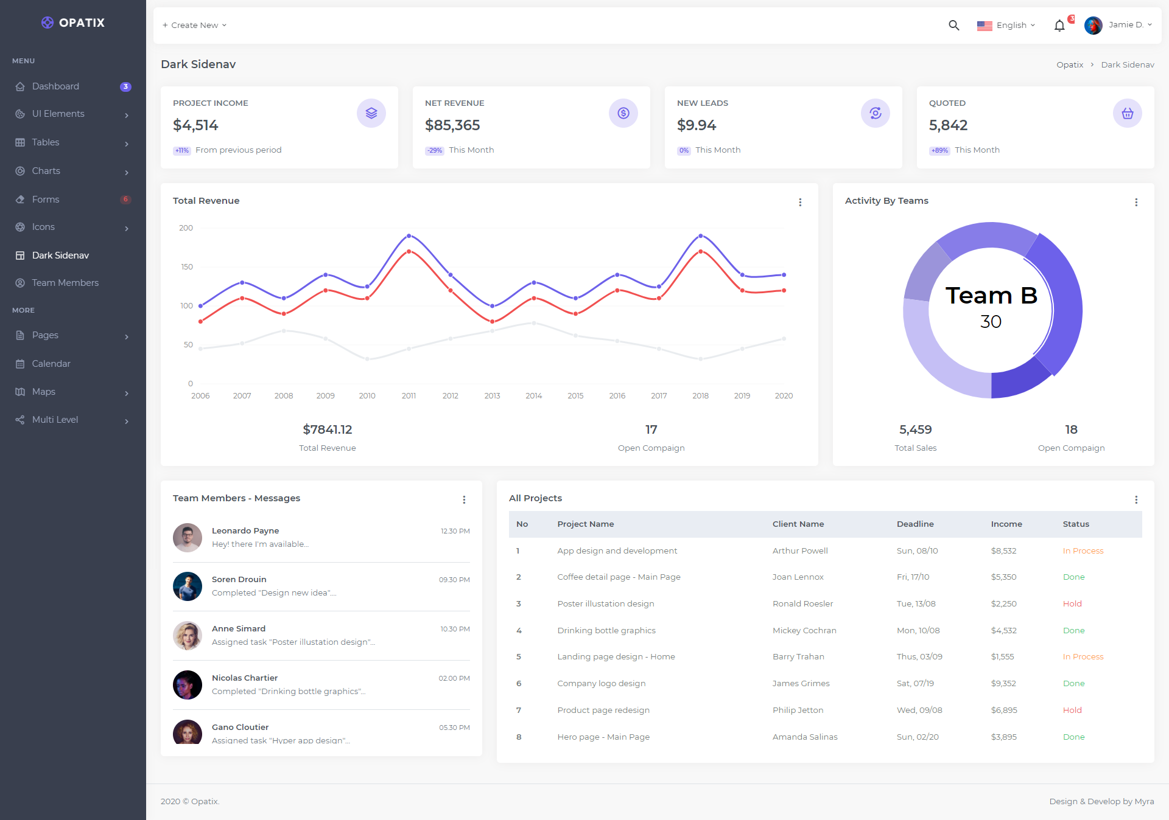
Task: Open All Projects three-dot options menu
Action: tap(1136, 499)
